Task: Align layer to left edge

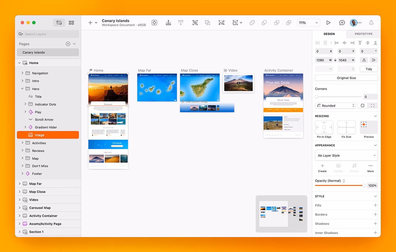Action: pos(337,43)
